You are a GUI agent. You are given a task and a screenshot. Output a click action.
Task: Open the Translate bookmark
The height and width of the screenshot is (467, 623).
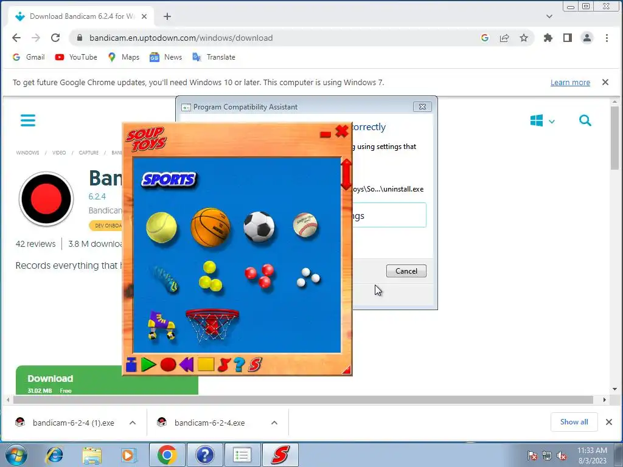tap(214, 57)
